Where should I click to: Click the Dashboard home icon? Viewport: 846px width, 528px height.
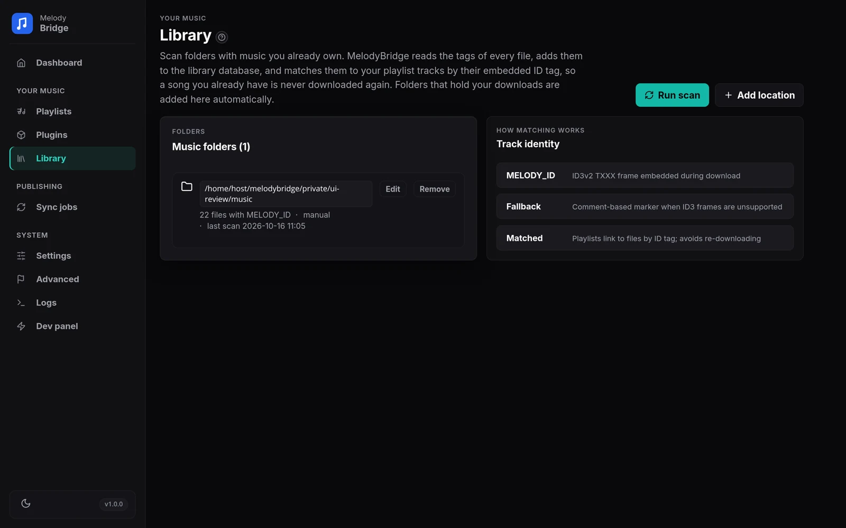pyautogui.click(x=21, y=63)
